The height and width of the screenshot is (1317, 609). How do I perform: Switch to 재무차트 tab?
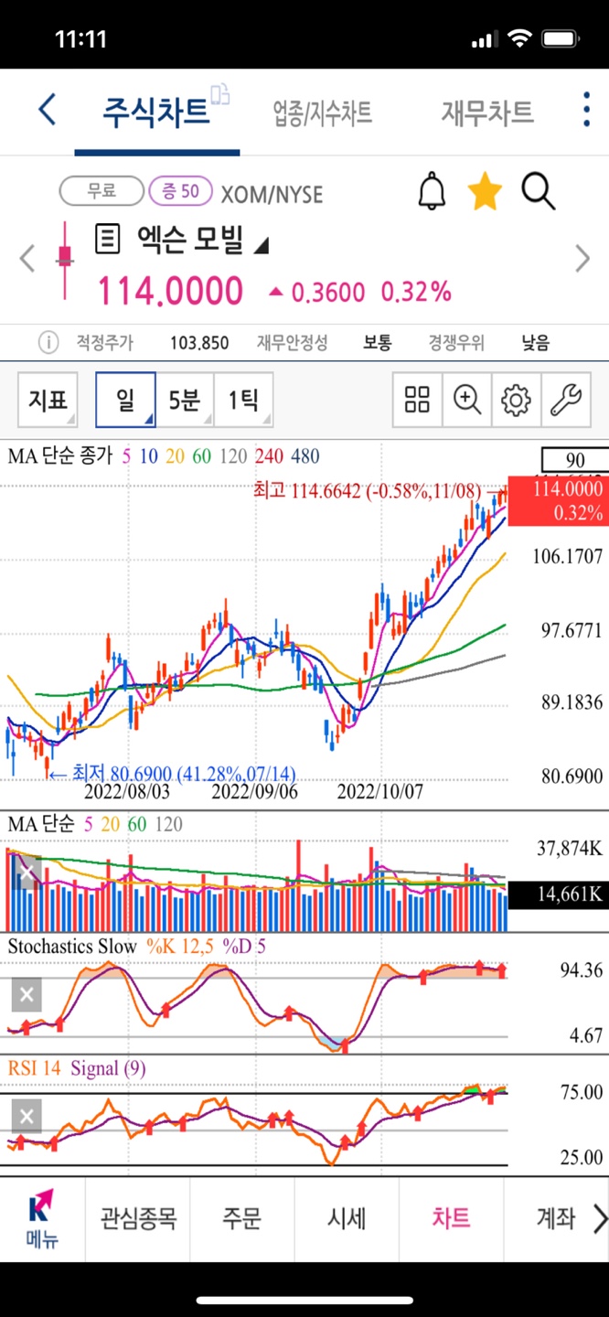click(x=487, y=112)
